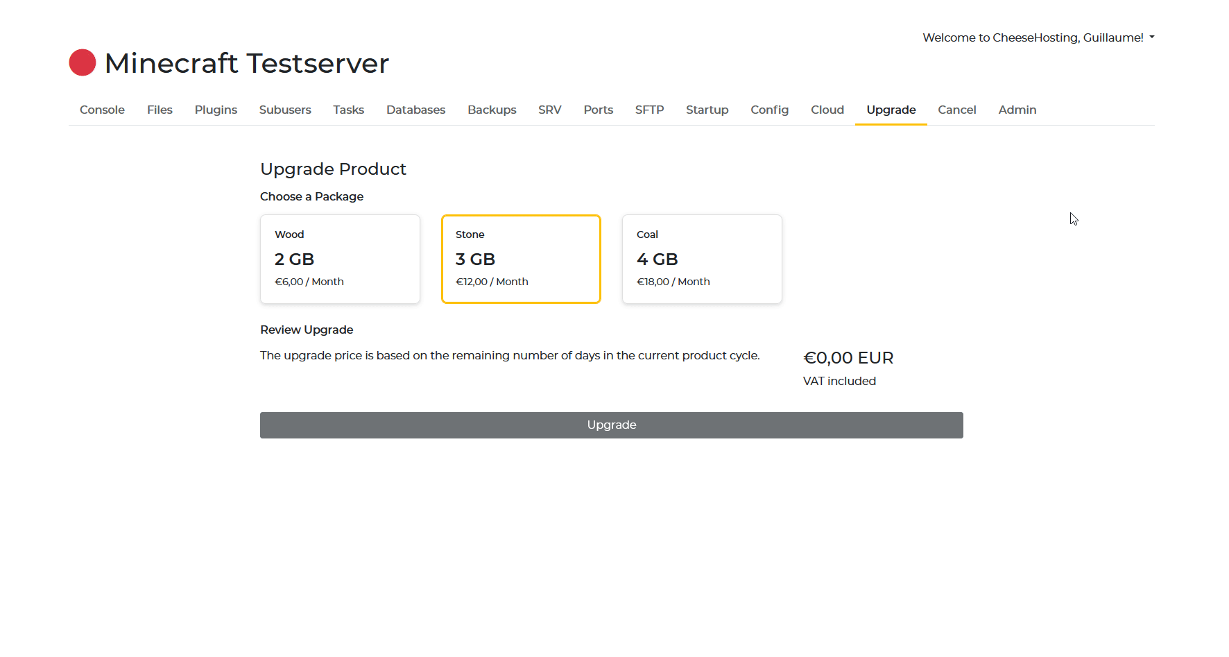Switch to the Startup tab
This screenshot has width=1229, height=657.
(707, 110)
